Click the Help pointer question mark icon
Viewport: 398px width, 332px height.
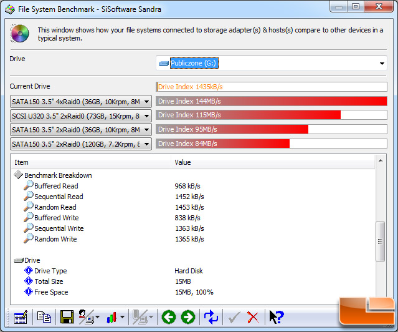coord(277,317)
